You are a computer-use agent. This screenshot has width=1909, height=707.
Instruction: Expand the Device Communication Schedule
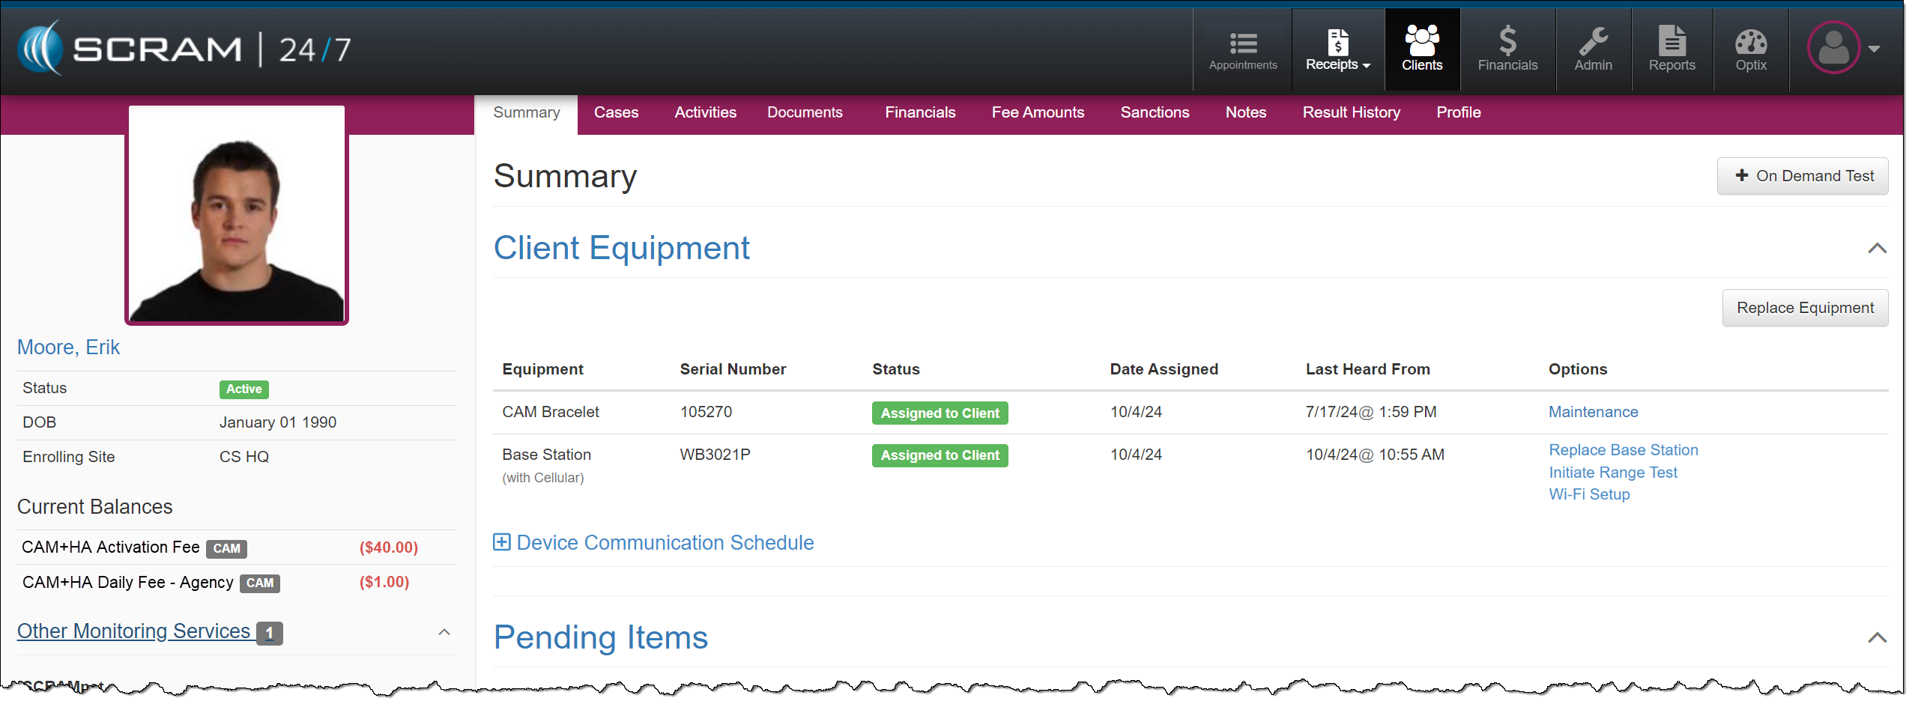[501, 542]
